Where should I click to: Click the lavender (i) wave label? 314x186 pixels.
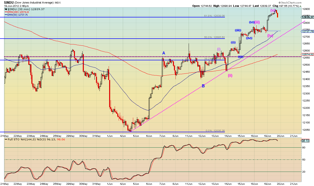219,49
